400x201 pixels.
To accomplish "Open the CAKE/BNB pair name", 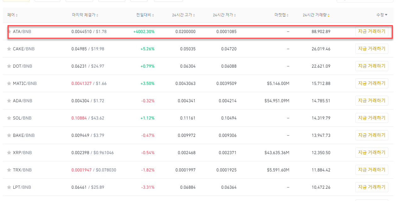I will click(x=24, y=49).
